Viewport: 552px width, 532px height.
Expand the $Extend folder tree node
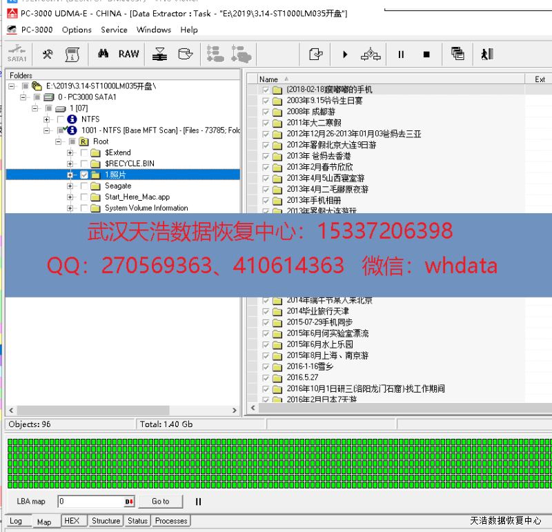(x=70, y=152)
